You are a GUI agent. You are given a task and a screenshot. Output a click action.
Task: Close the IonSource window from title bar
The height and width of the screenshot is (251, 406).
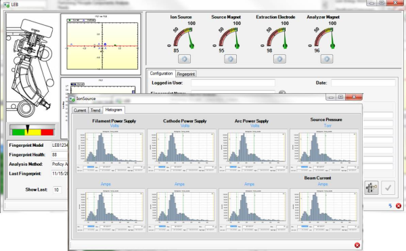(x=354, y=97)
